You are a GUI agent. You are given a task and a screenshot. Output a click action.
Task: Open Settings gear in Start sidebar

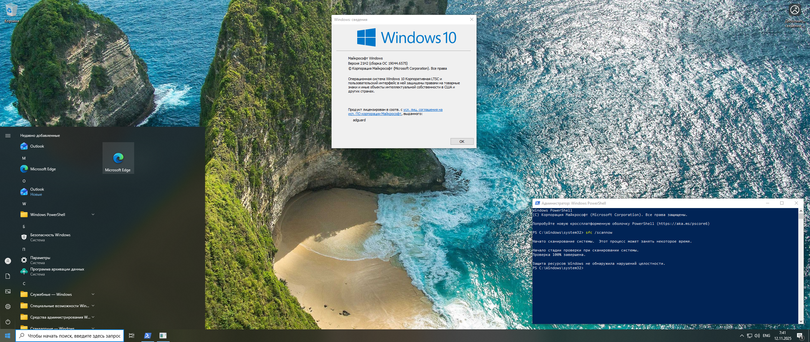(8, 307)
